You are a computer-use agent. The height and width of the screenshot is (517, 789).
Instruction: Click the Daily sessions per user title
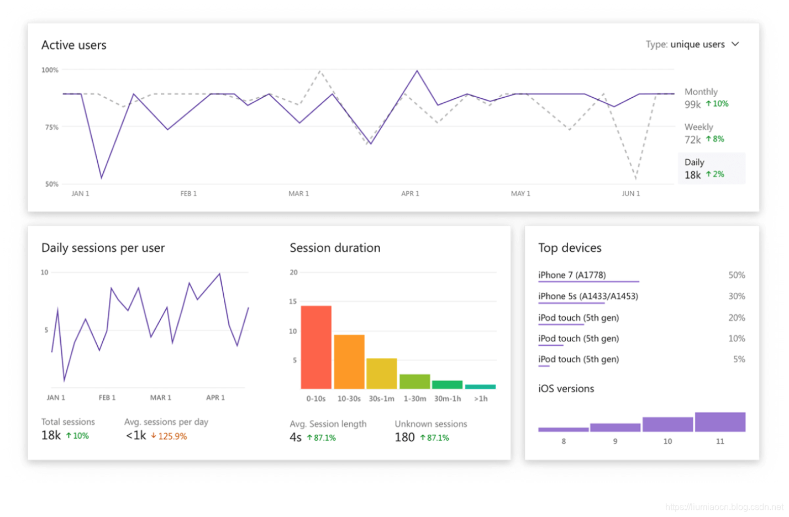click(103, 247)
